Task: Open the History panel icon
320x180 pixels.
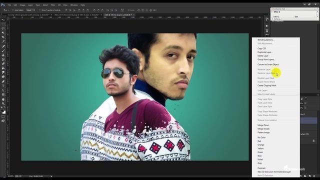Action: click(266, 19)
